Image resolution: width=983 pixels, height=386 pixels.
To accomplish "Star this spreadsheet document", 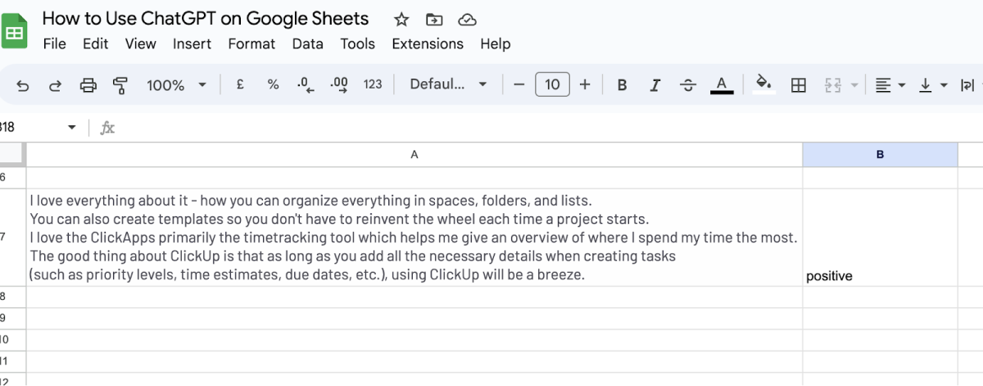I will [x=401, y=20].
